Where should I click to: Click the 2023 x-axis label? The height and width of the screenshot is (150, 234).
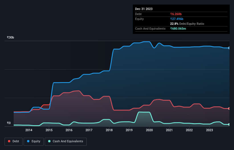209,130
